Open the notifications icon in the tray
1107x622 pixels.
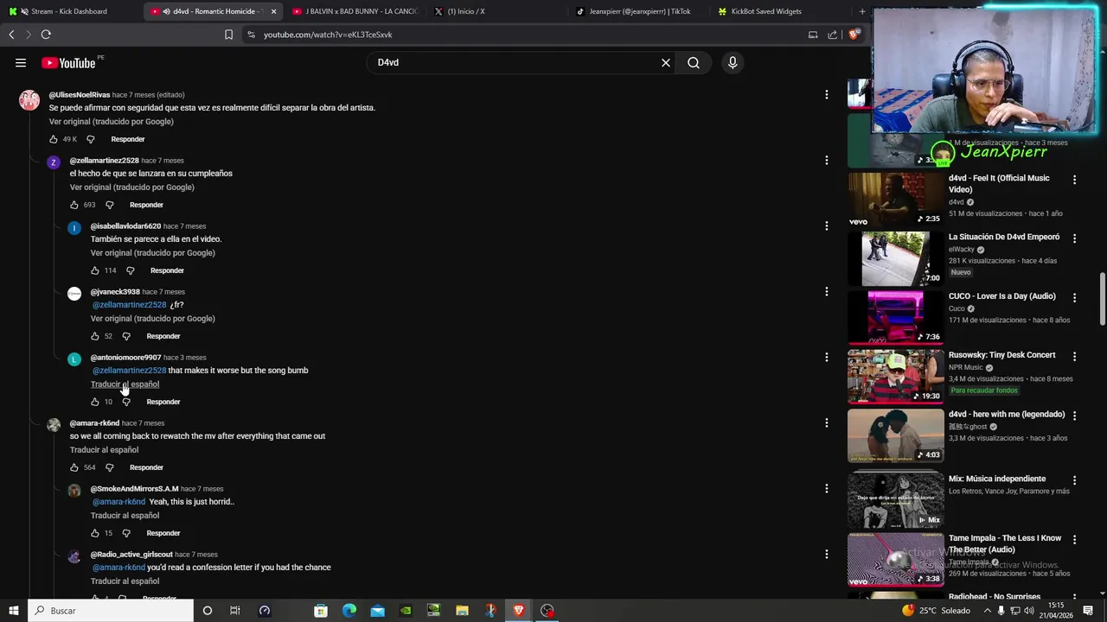(x=1089, y=611)
